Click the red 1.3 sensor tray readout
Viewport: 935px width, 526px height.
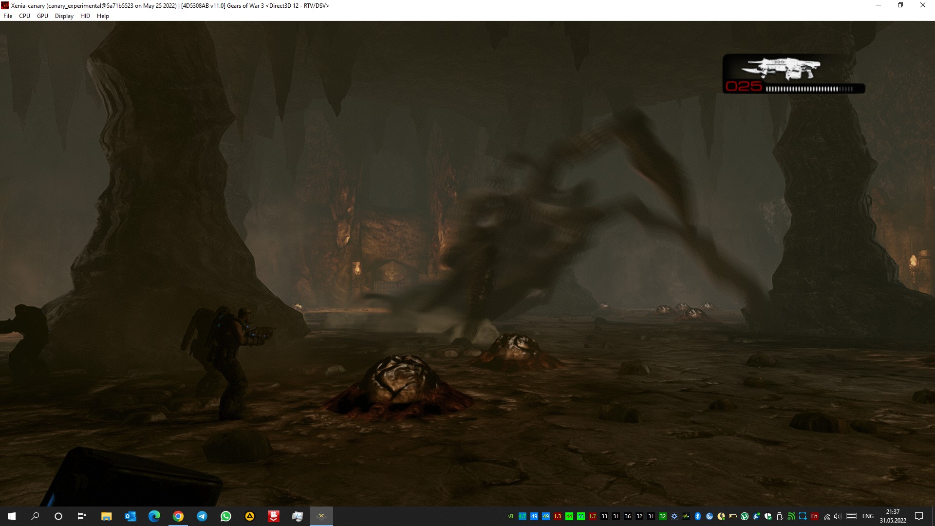coord(557,516)
